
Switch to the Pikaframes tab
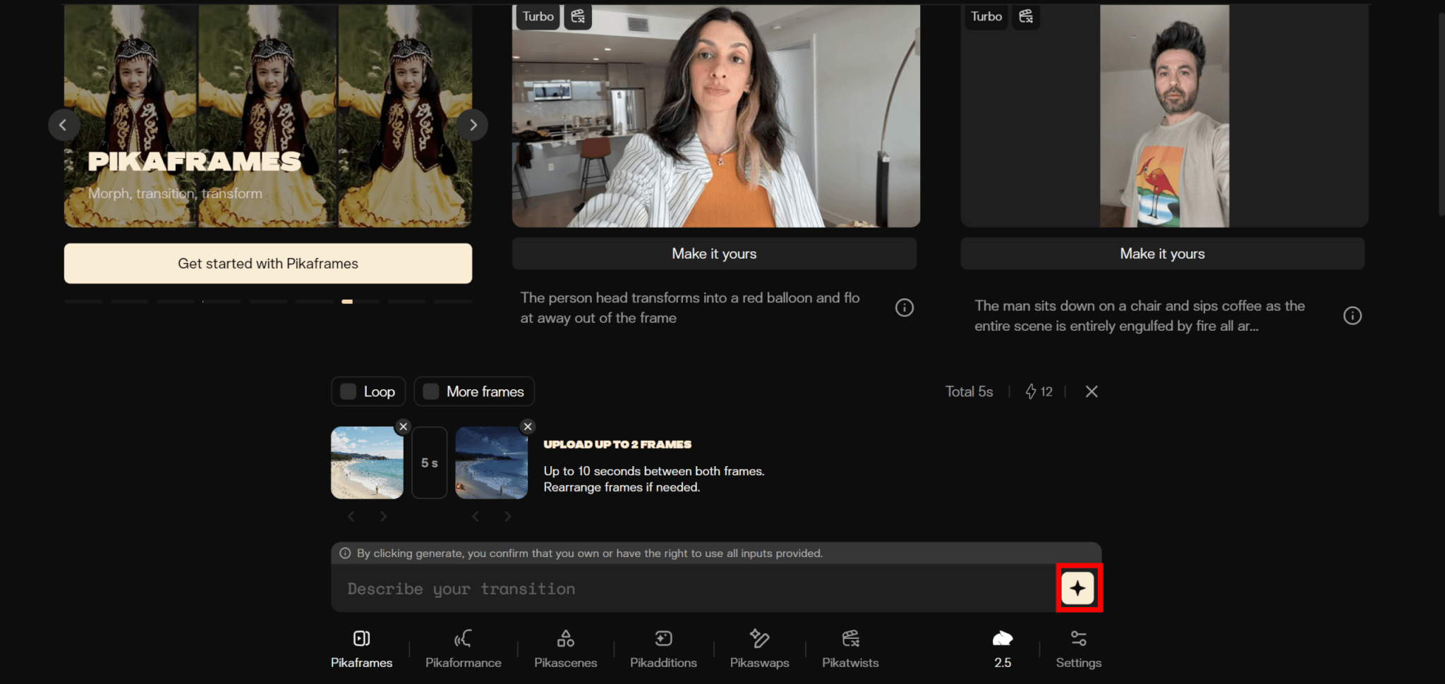(361, 649)
